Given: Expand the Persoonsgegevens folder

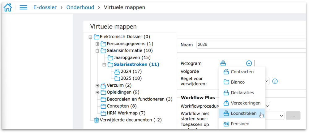Looking at the screenshot, I should click(97, 44).
